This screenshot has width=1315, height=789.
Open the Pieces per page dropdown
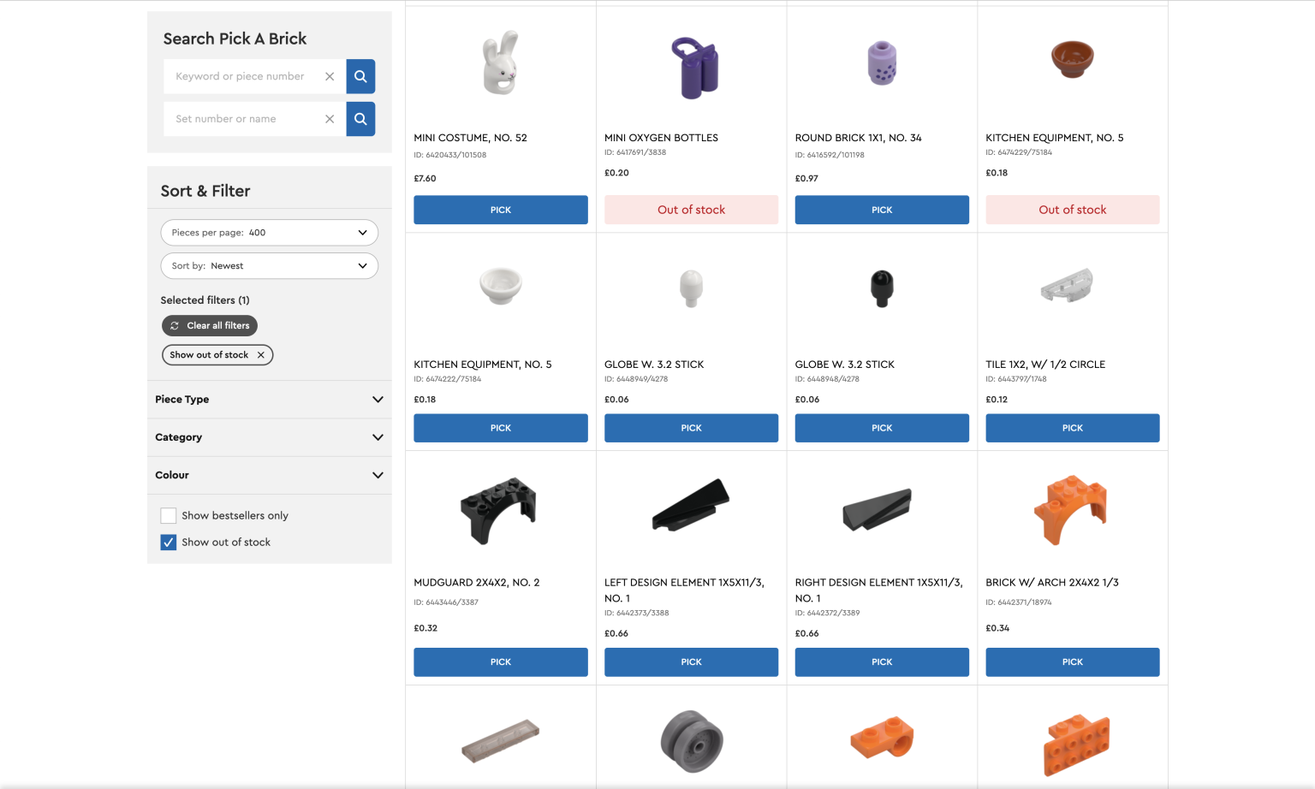tap(269, 232)
